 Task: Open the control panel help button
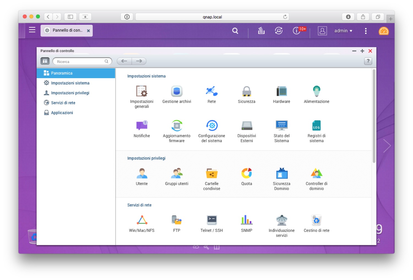tap(368, 61)
